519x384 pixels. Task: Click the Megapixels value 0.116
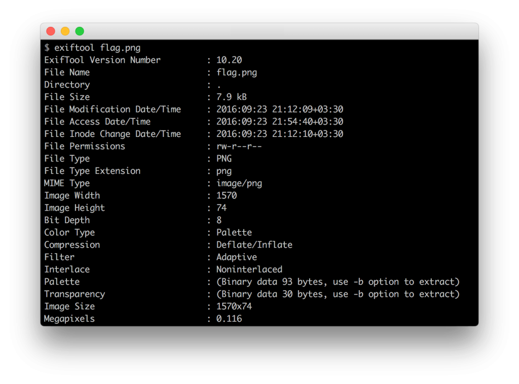pos(229,319)
